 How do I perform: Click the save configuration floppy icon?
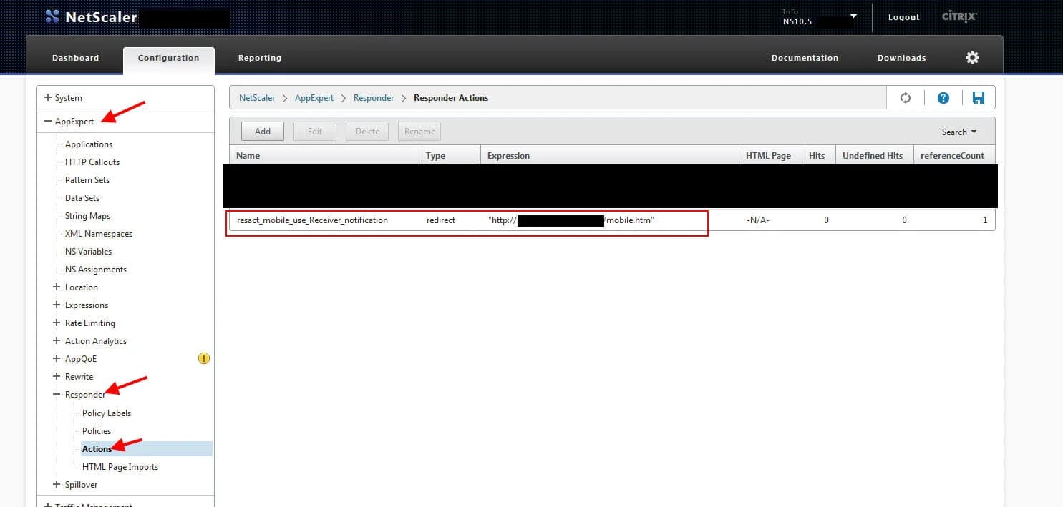click(x=979, y=98)
